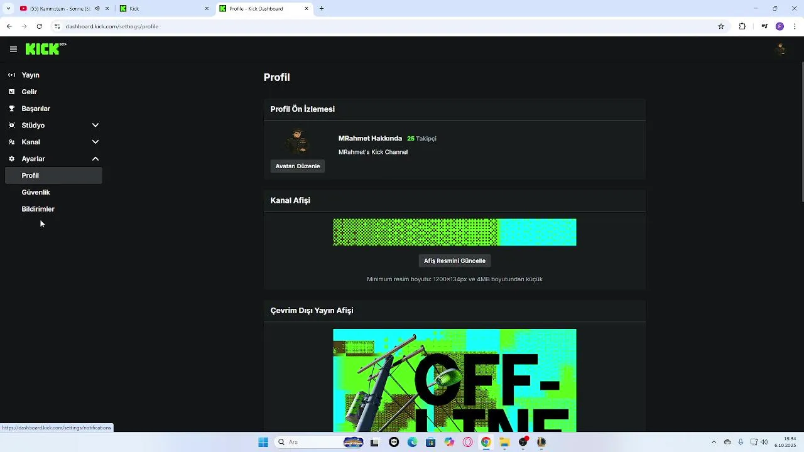
Task: Open Microsoft Edge from the taskbar
Action: pos(412,442)
